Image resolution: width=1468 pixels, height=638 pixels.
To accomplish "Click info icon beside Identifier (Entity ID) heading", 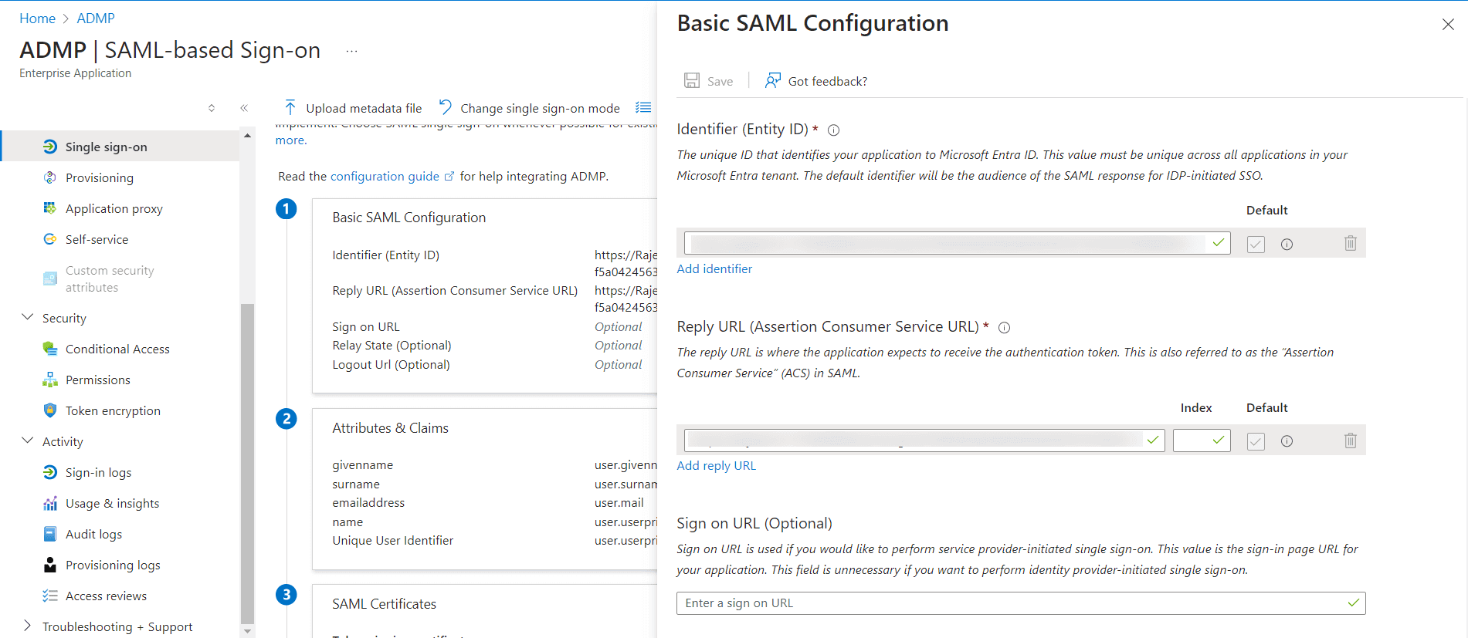I will [833, 130].
